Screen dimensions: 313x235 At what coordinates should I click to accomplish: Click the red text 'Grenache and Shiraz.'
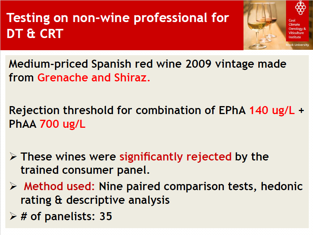(x=94, y=78)
